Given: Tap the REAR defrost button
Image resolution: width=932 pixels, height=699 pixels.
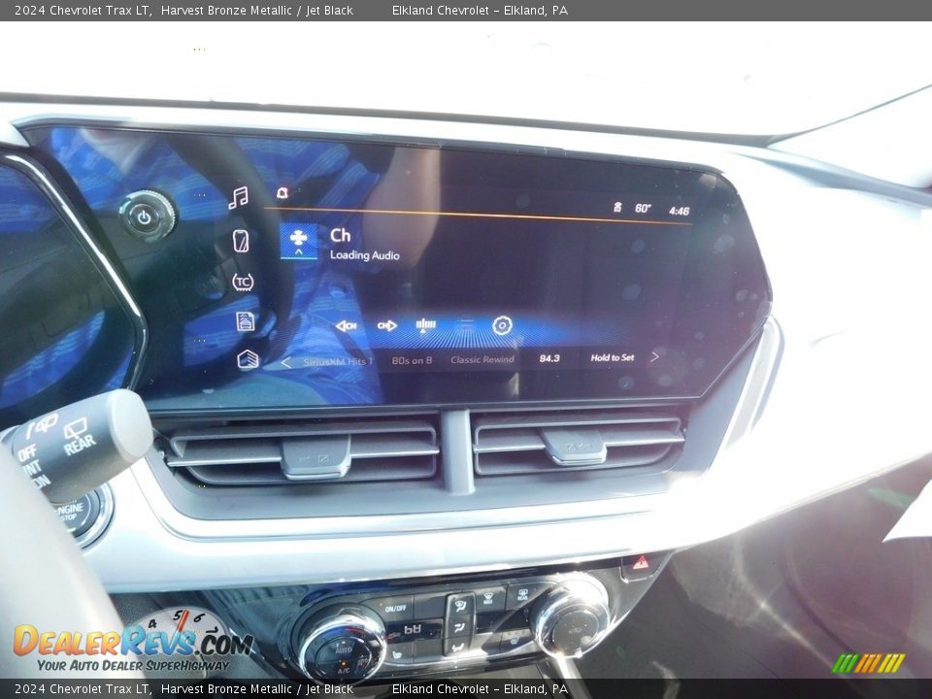Looking at the screenshot, I should (x=522, y=594).
